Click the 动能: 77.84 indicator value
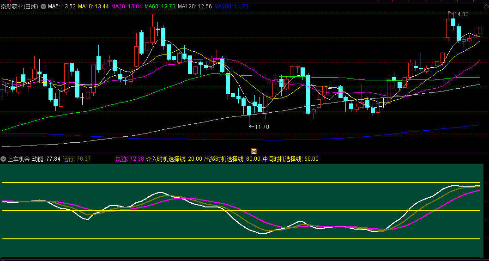 click(46, 159)
